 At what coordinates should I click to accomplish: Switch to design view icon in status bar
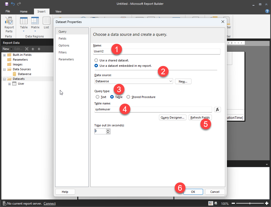pos(210,203)
